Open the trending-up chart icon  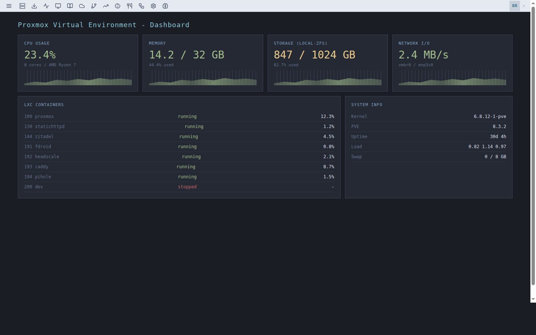106,6
